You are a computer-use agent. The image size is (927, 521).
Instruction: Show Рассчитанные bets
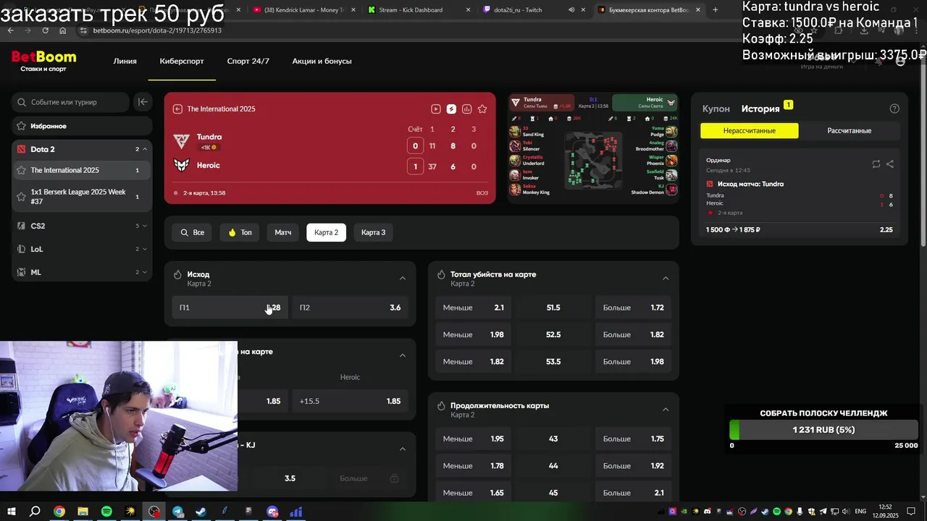click(849, 131)
